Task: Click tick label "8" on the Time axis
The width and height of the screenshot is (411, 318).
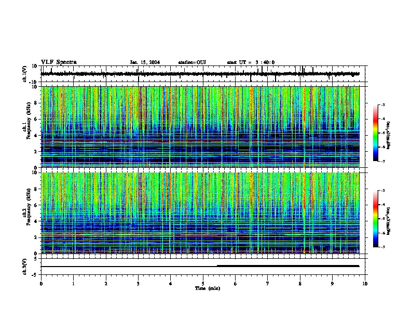Action: (300, 284)
